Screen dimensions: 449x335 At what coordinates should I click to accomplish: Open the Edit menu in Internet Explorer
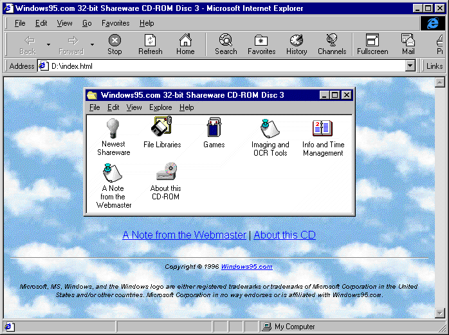(x=41, y=23)
